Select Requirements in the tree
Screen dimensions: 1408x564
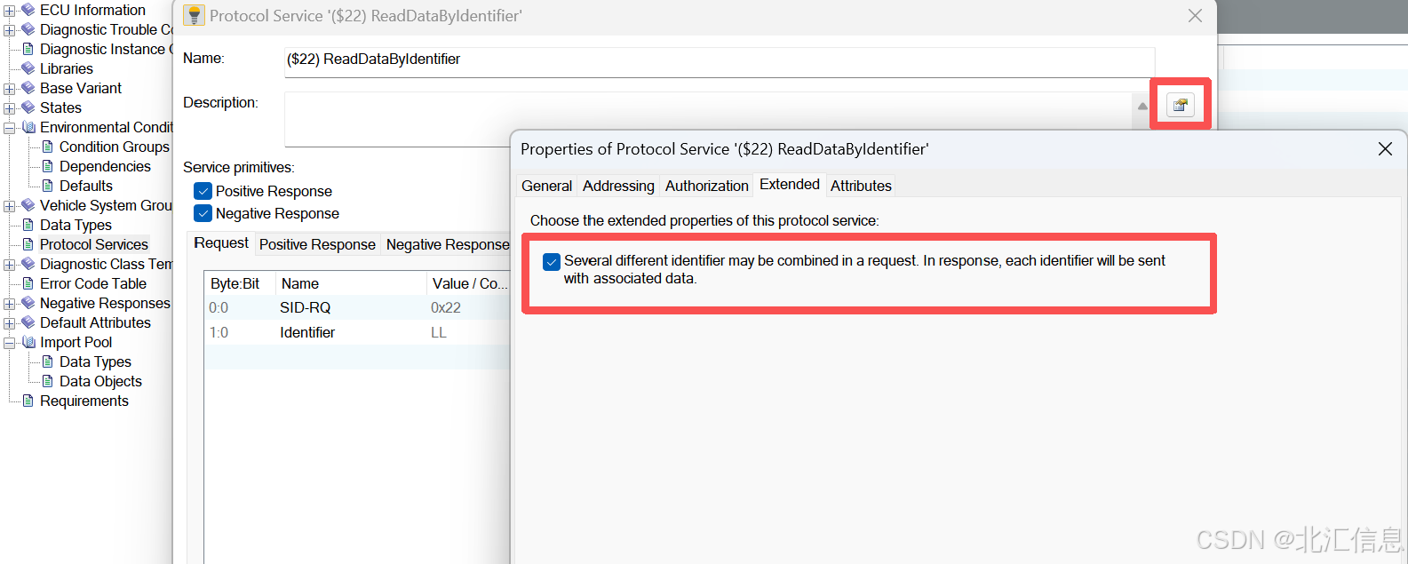[84, 401]
